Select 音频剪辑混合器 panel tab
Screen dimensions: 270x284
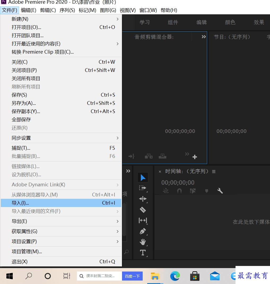[x=154, y=37]
